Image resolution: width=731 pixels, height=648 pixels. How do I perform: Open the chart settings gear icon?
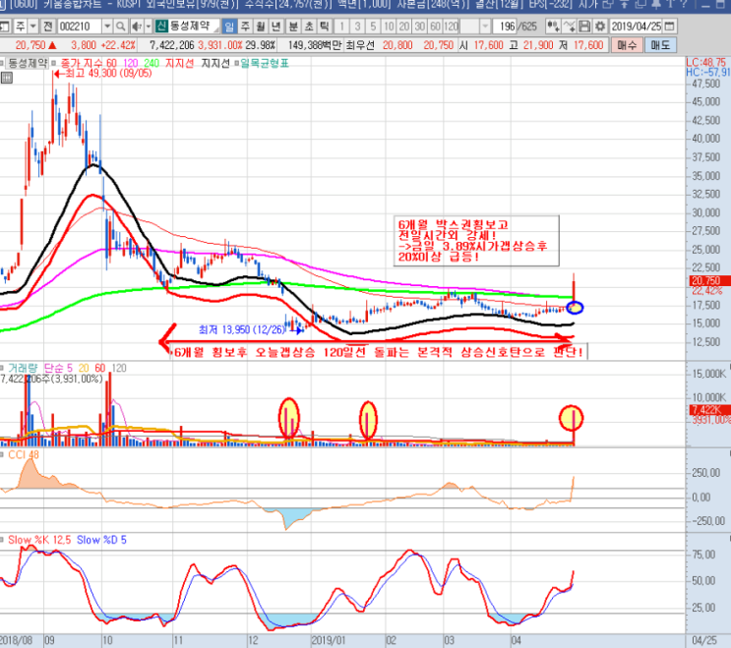coord(600,27)
